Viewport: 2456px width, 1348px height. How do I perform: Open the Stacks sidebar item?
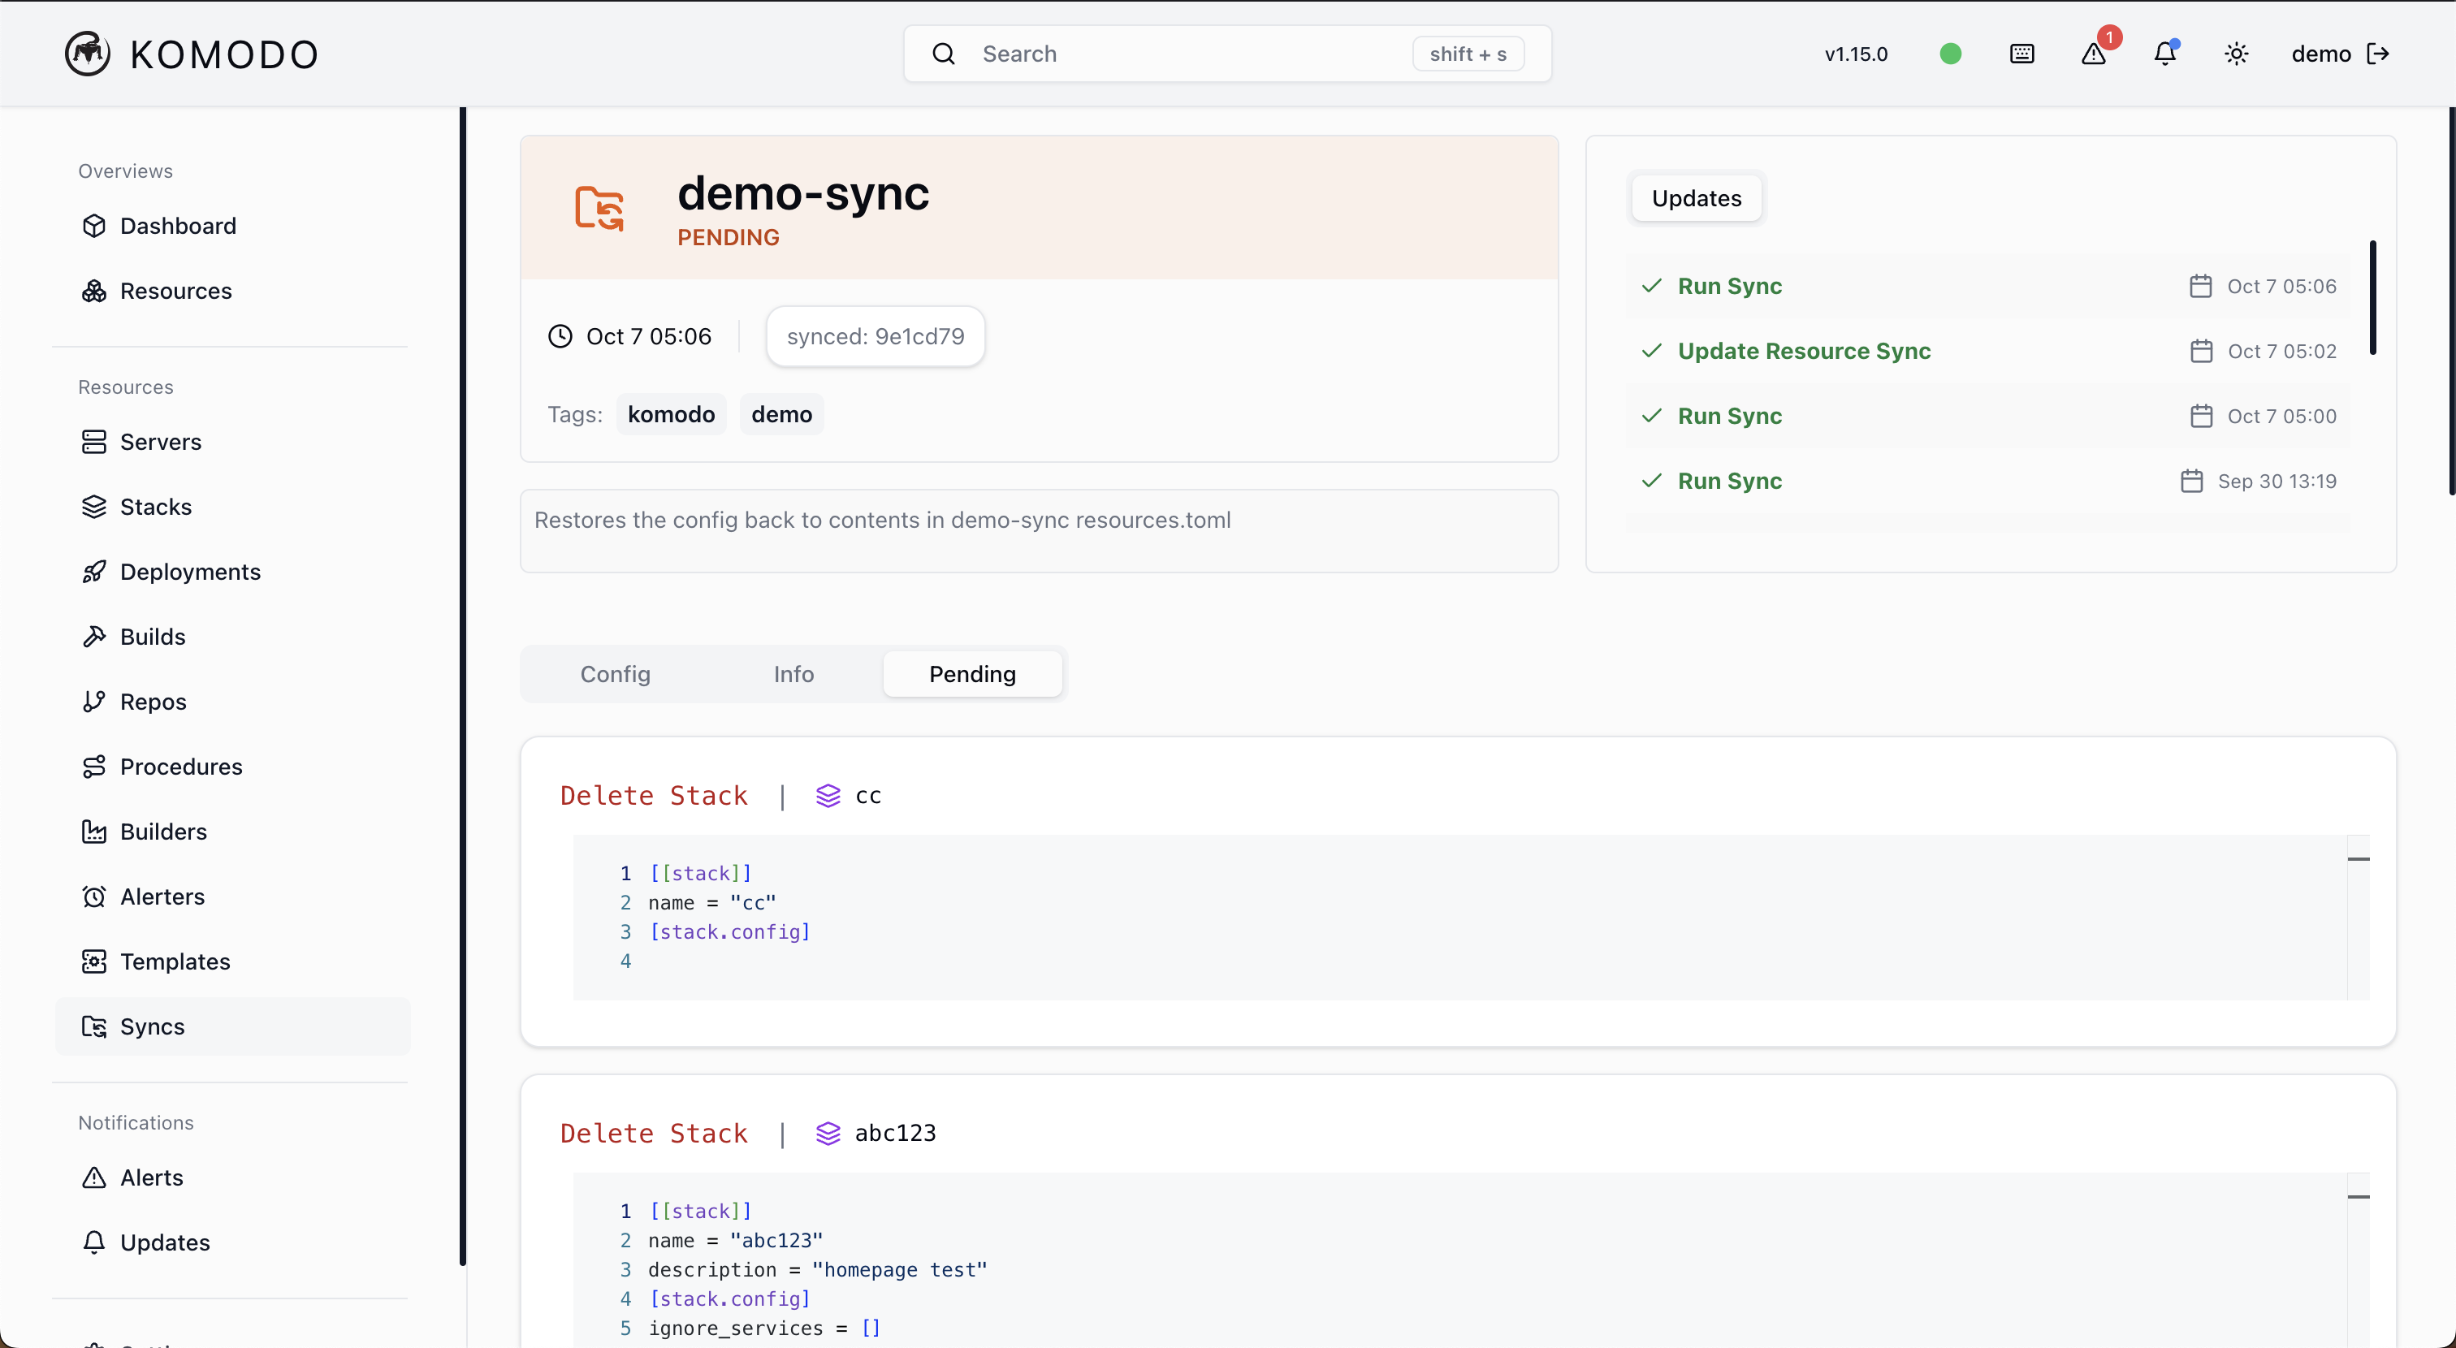(x=155, y=506)
